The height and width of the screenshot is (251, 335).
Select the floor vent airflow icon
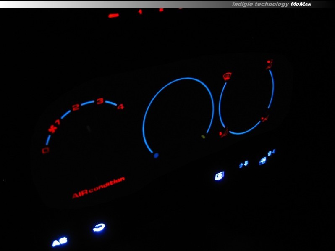pos(264,119)
